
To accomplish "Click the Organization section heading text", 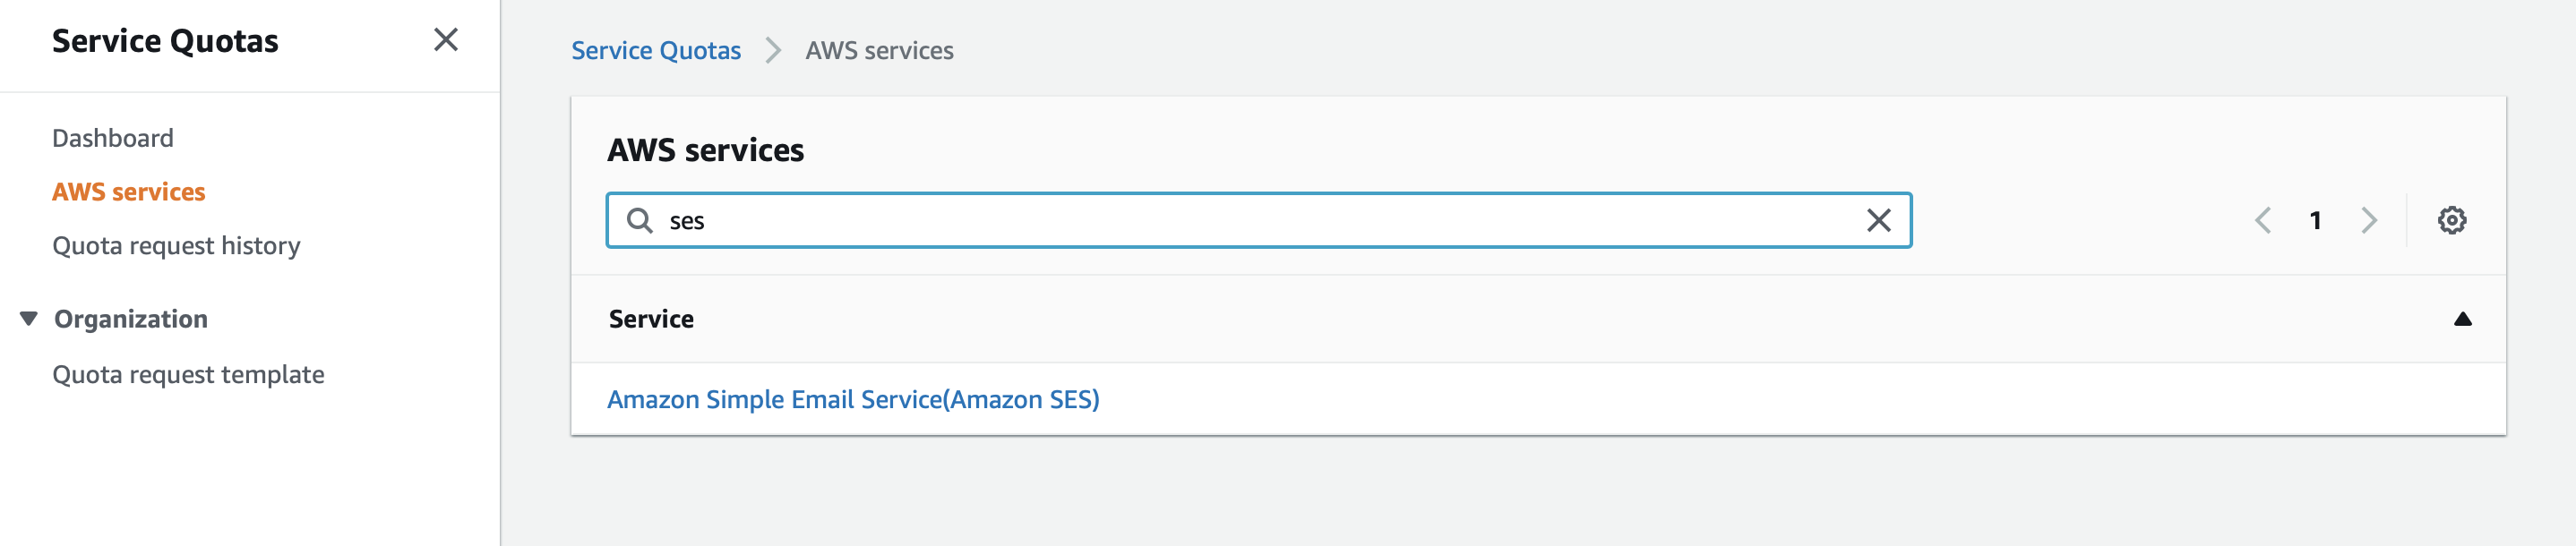I will coord(131,319).
